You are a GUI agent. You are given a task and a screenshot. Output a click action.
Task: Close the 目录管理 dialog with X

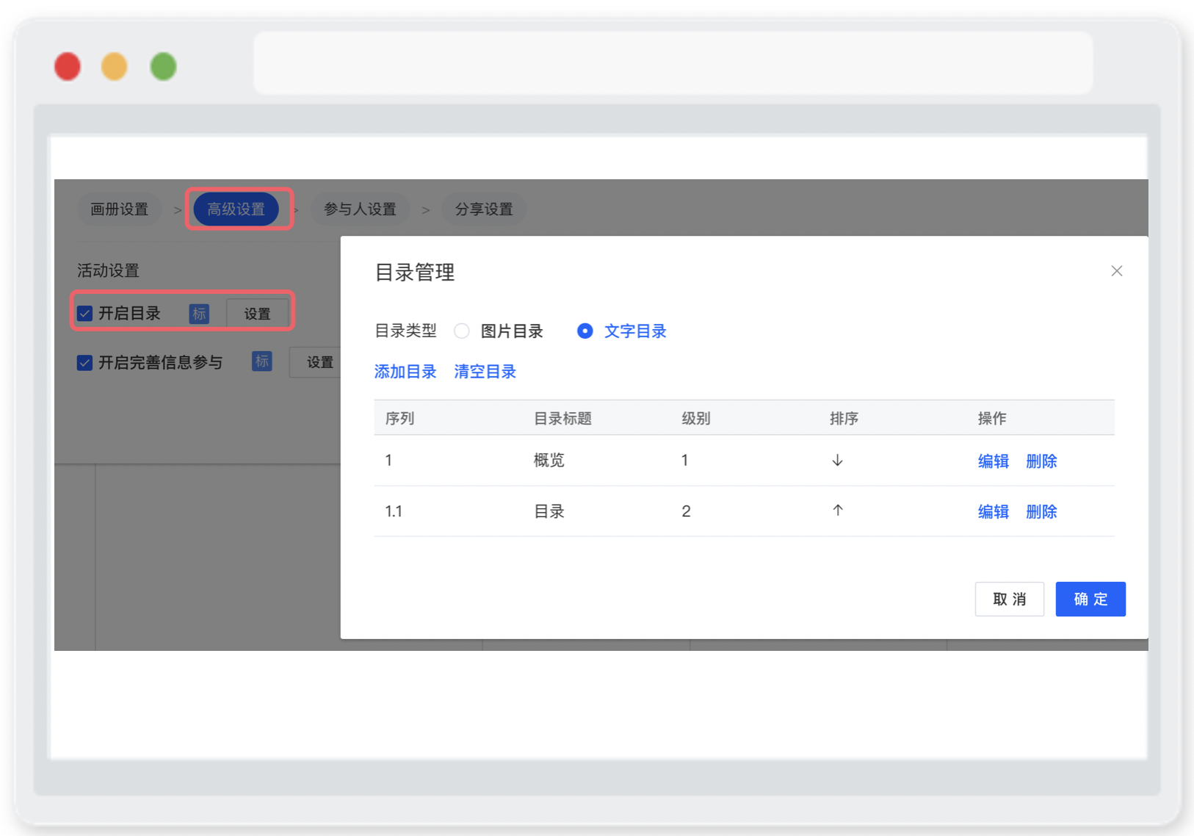click(1116, 271)
